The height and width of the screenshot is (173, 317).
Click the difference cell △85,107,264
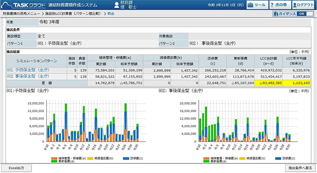point(240,83)
